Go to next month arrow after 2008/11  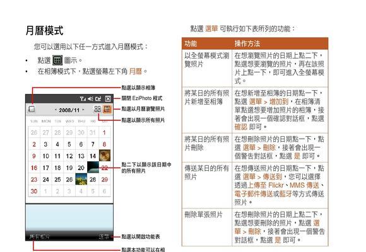[83, 110]
